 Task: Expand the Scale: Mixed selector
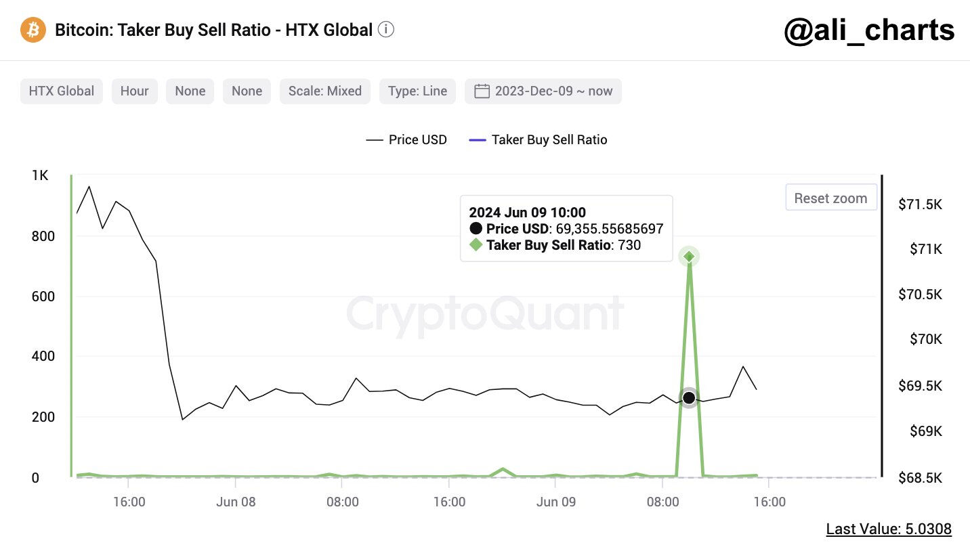coord(325,91)
